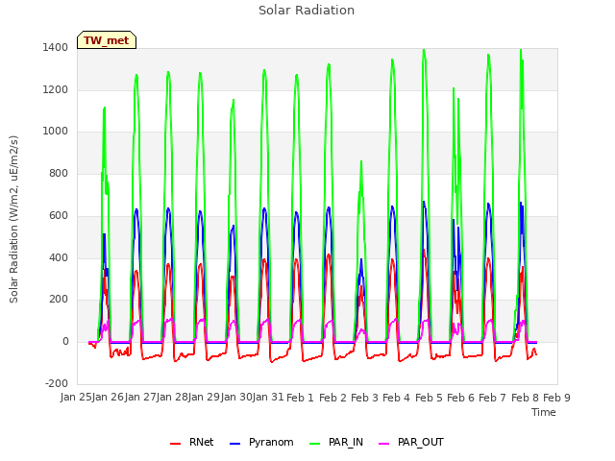Click the Solar Radiation y-axis title
Viewport: 615px width, 461px height.
coord(13,219)
